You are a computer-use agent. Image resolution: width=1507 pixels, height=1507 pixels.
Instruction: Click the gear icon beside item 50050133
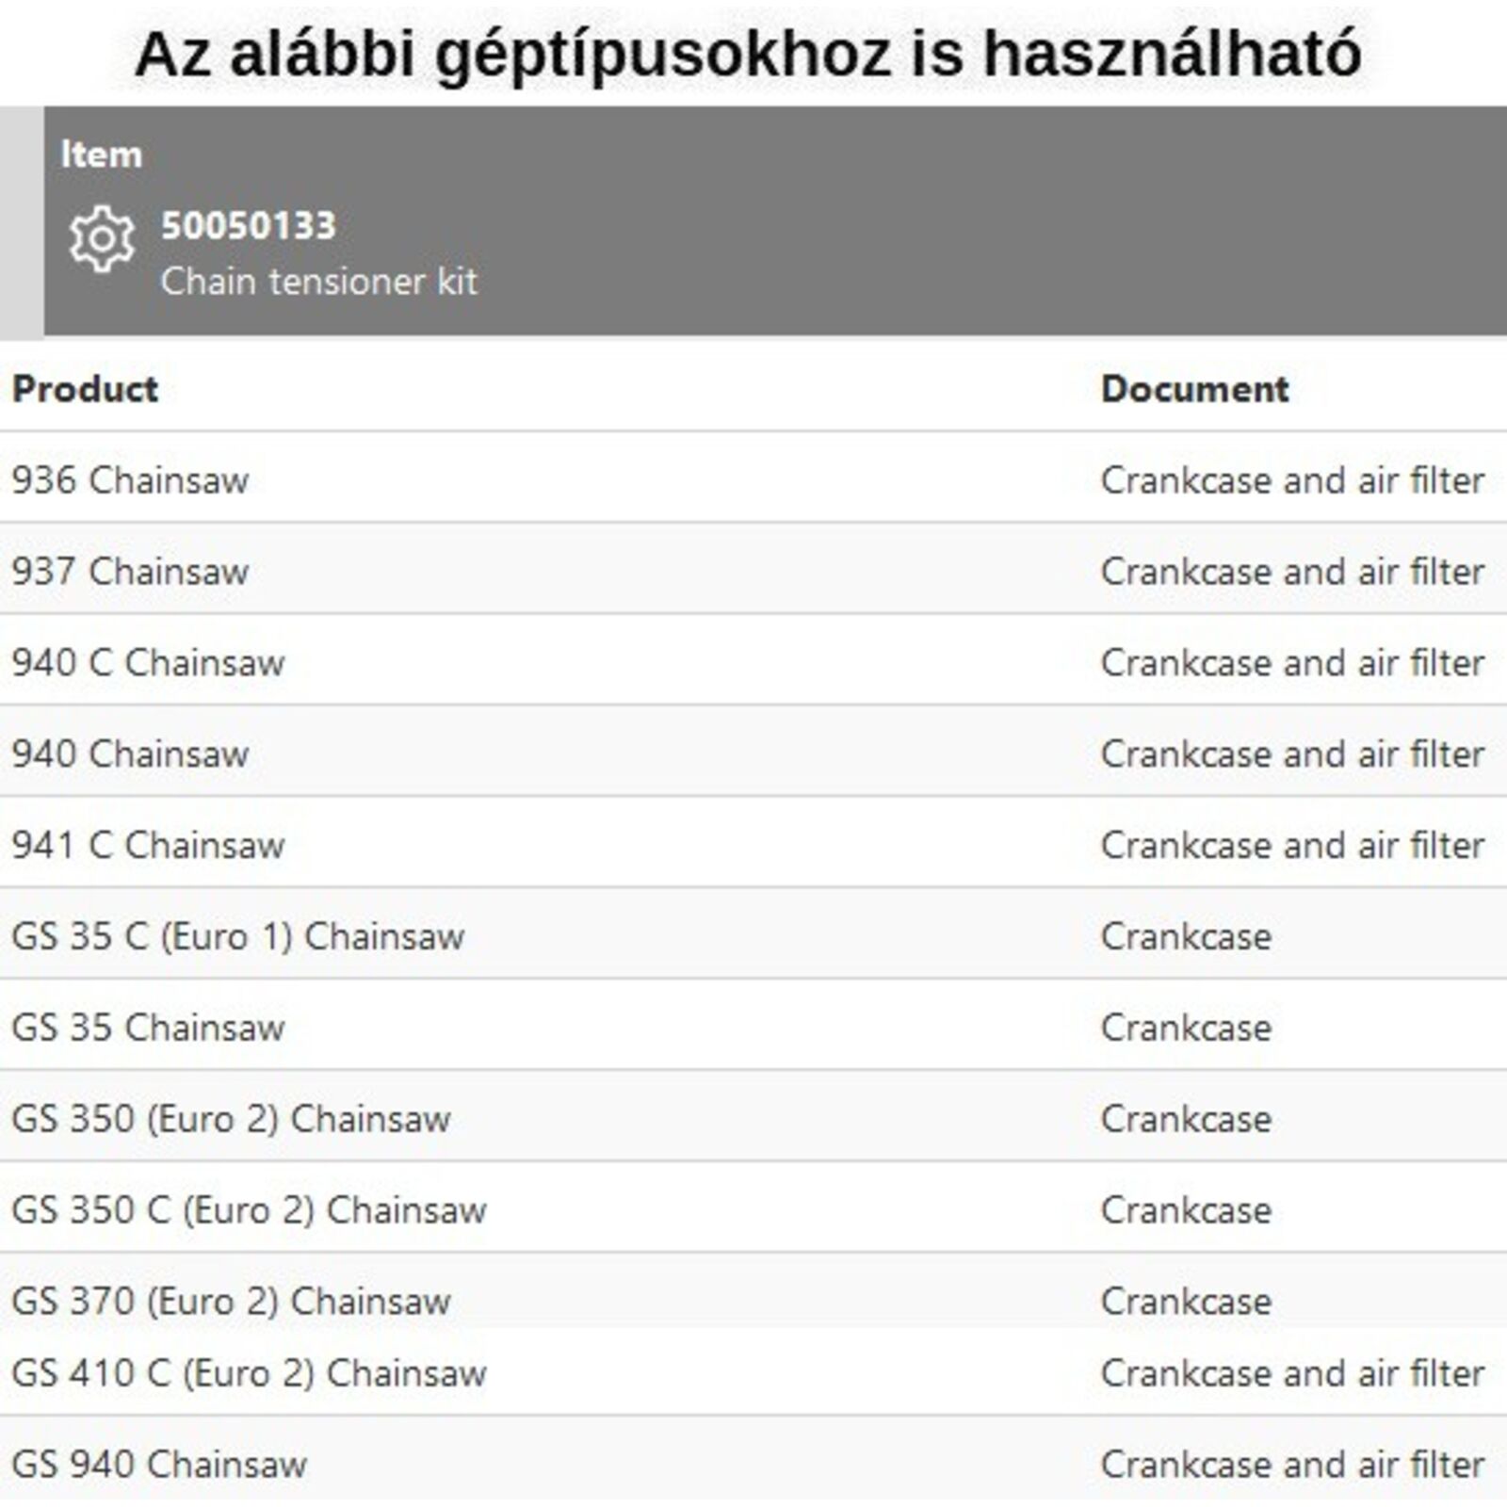pyautogui.click(x=102, y=239)
